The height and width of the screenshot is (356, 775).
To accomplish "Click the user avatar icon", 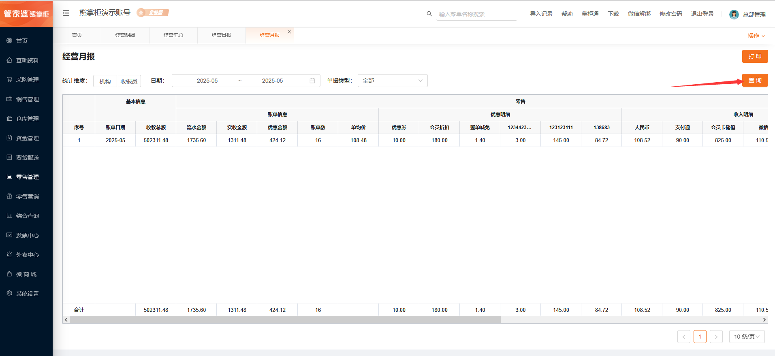I will tap(734, 15).
